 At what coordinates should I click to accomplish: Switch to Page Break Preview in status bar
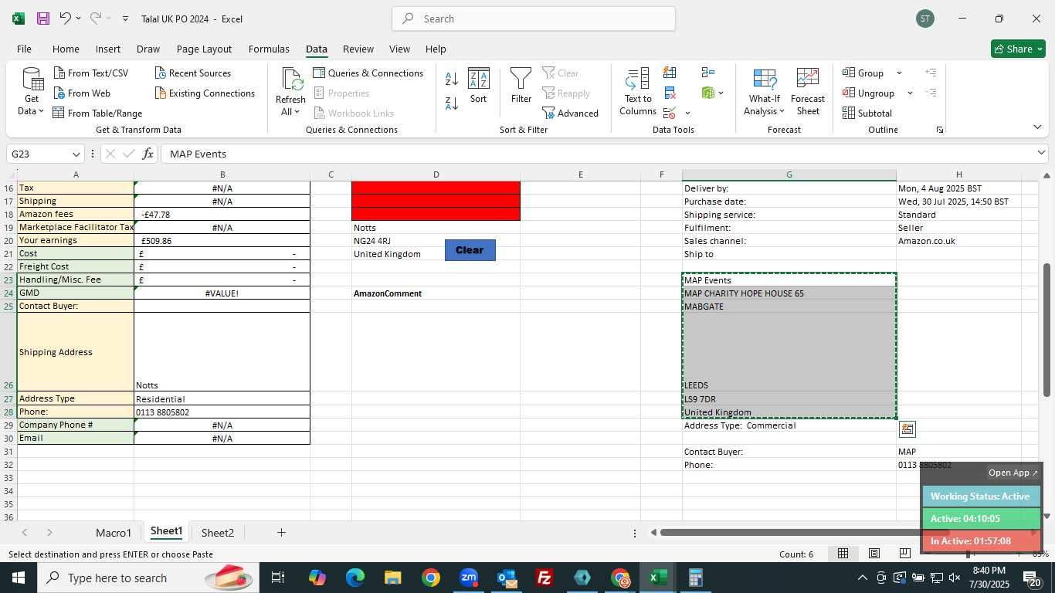click(x=904, y=554)
